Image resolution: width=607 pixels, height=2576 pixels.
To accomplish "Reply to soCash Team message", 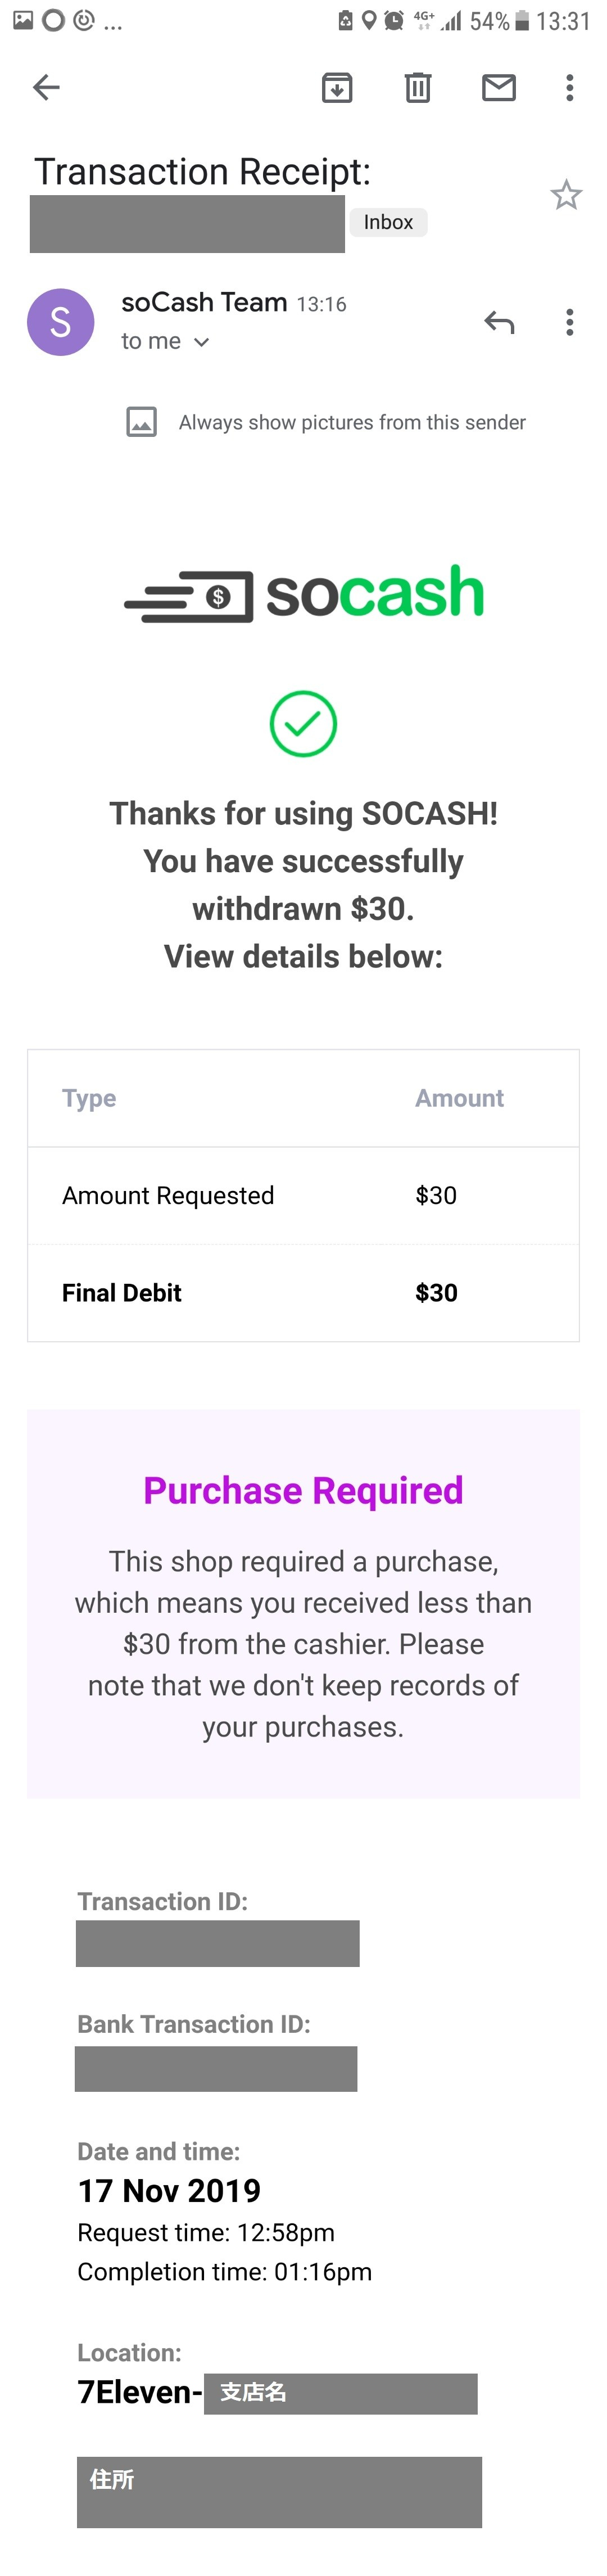I will [499, 322].
